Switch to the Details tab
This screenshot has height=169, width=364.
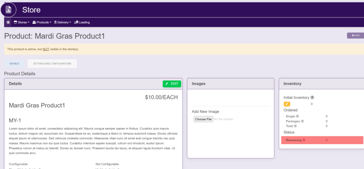coord(14,64)
